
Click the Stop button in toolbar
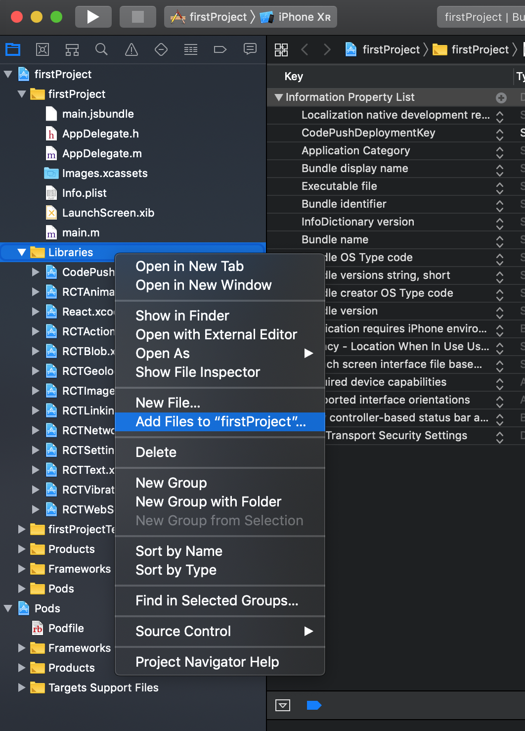pyautogui.click(x=138, y=17)
